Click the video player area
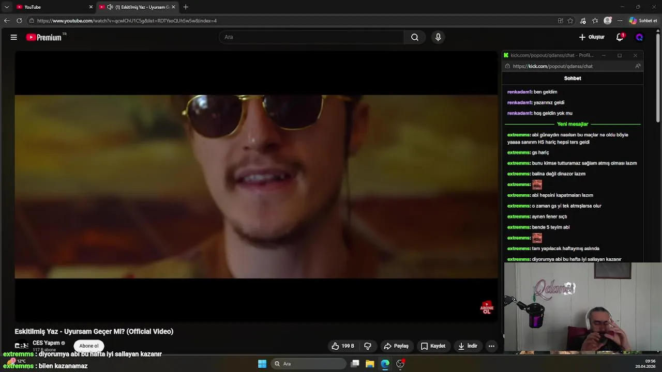The width and height of the screenshot is (662, 372). (x=256, y=187)
